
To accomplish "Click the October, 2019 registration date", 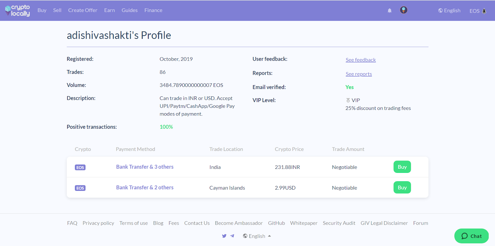I will [x=176, y=59].
